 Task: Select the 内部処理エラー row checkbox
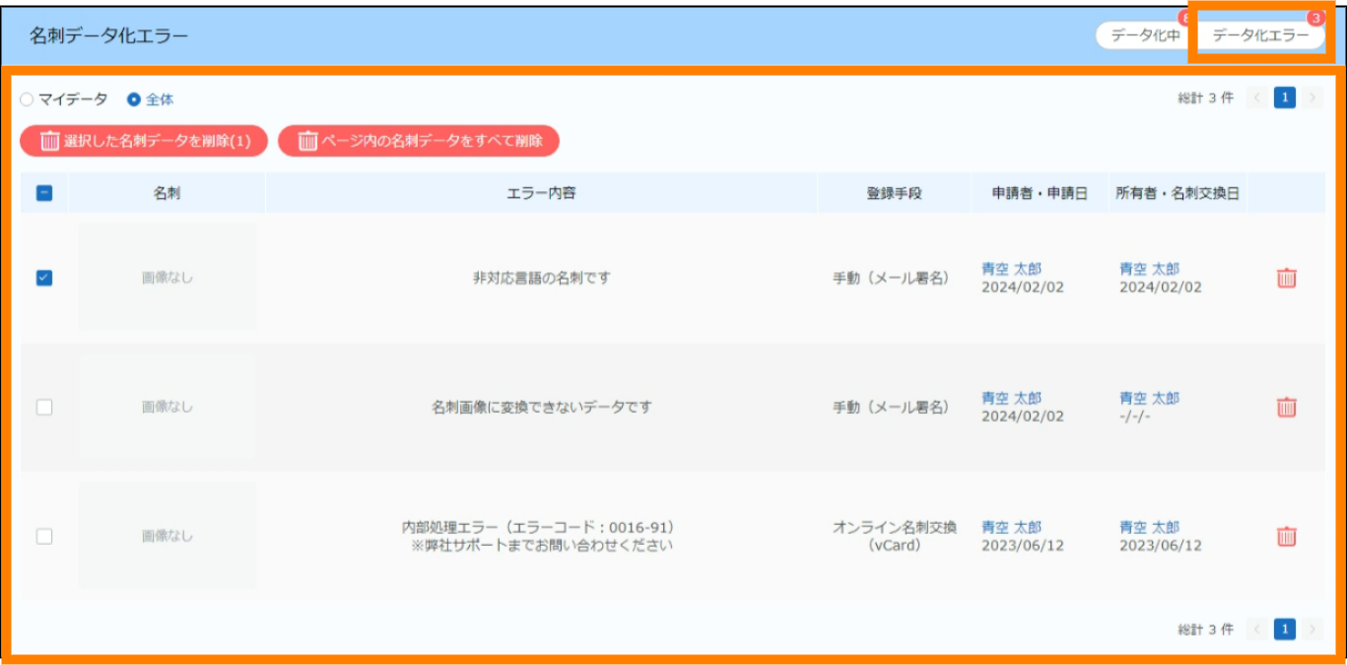tap(44, 536)
